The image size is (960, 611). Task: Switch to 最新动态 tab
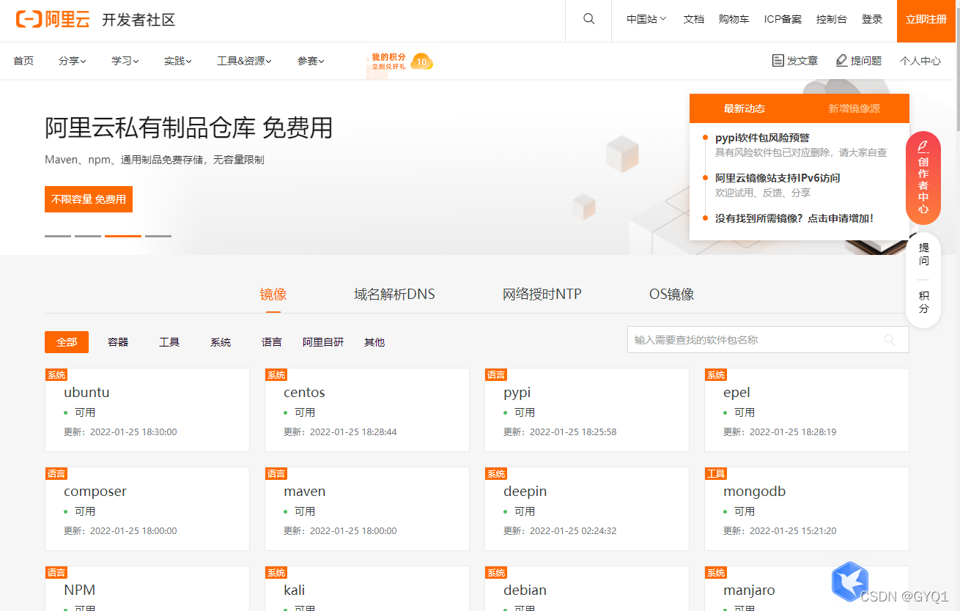click(745, 108)
